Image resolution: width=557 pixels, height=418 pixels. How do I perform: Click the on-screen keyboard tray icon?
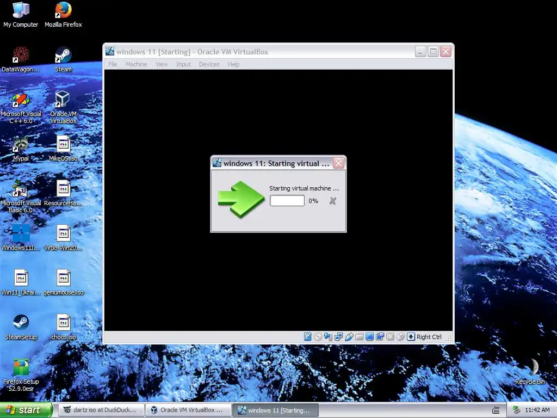pos(496,410)
